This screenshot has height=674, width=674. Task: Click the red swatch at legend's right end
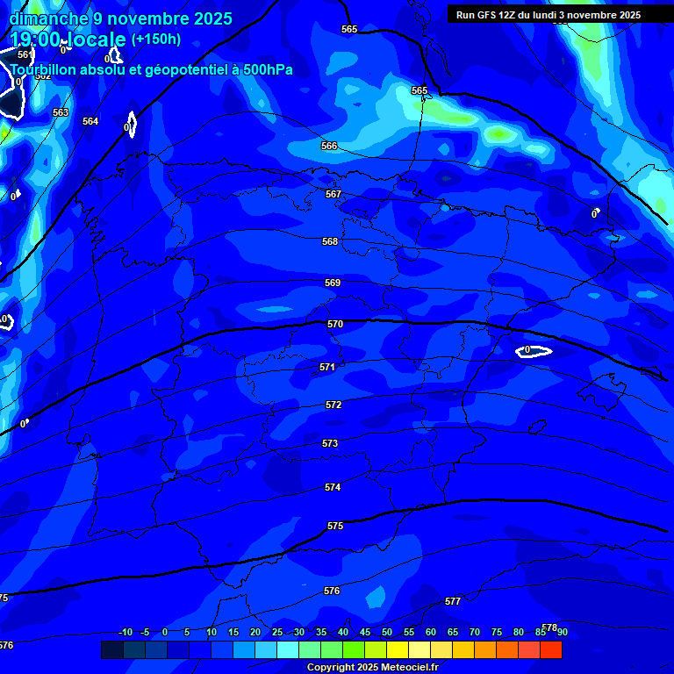pos(551,649)
